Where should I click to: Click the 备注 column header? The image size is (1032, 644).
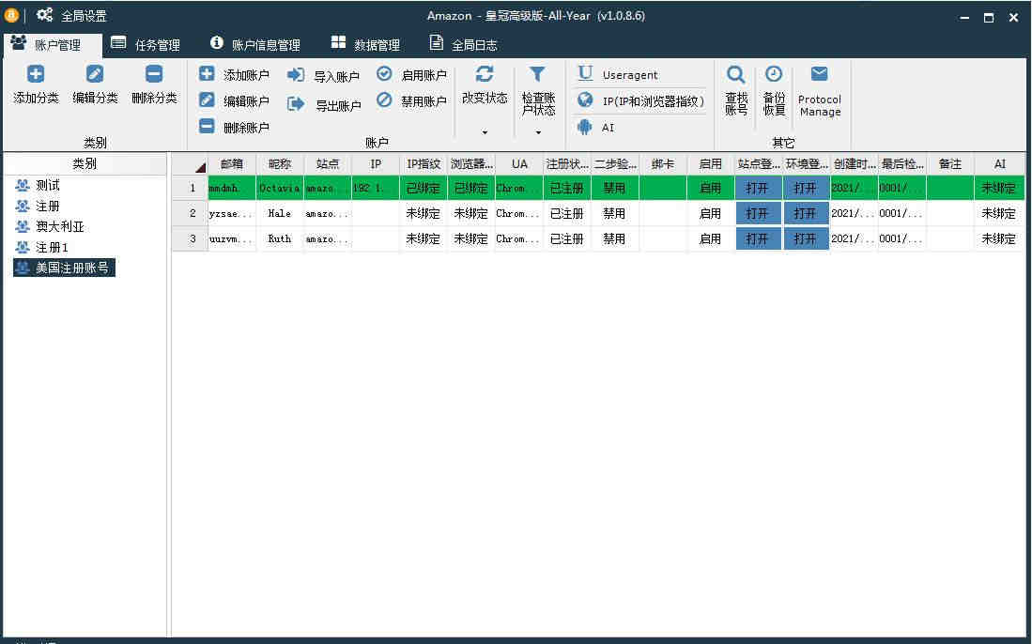[x=950, y=164]
